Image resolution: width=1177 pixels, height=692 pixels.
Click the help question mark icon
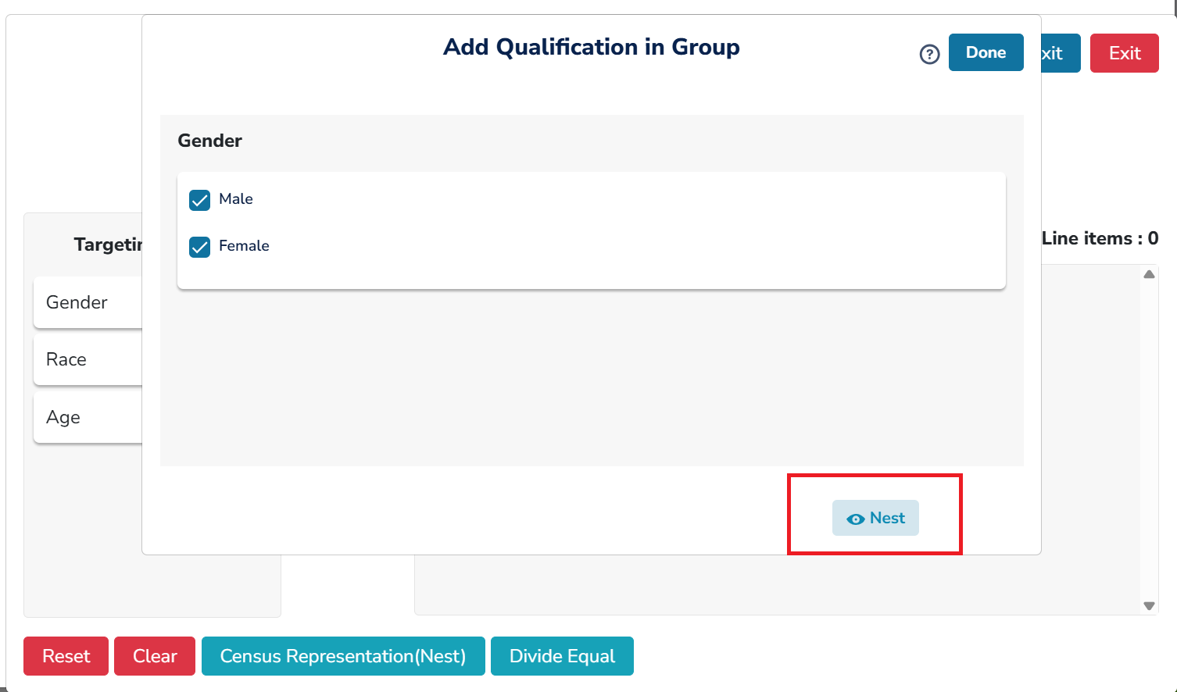point(929,54)
